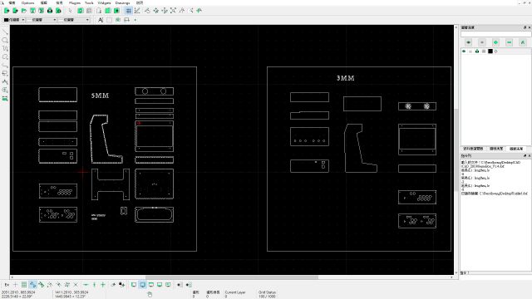The image size is (532, 299).
Task: Click the New drawing icon in toolbar
Action: pyautogui.click(x=7, y=11)
